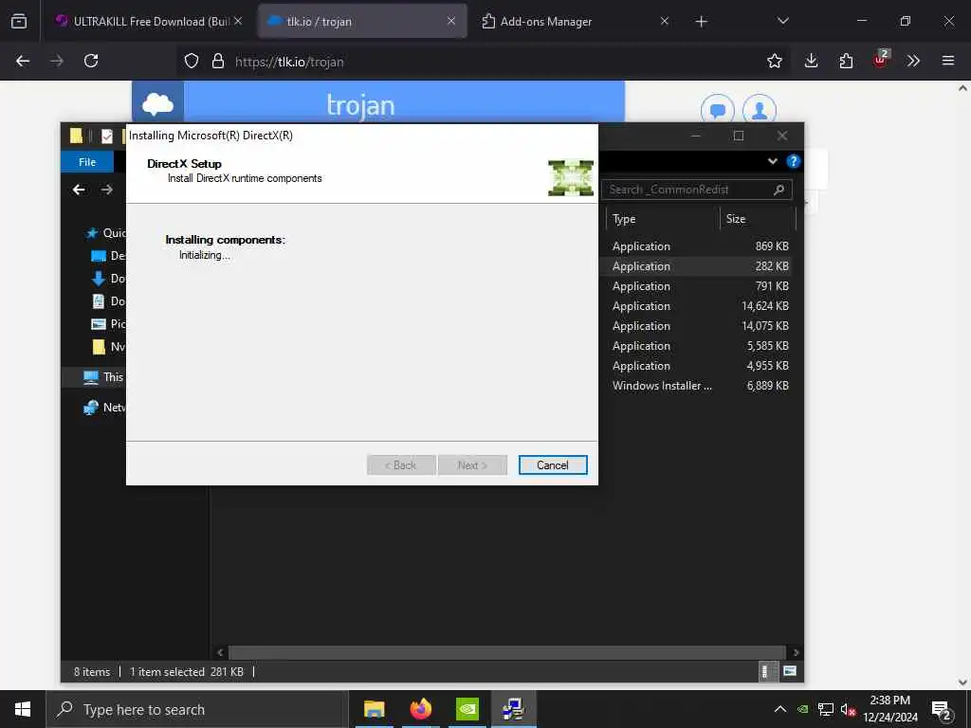Open NVIDIA app from taskbar

click(x=467, y=709)
